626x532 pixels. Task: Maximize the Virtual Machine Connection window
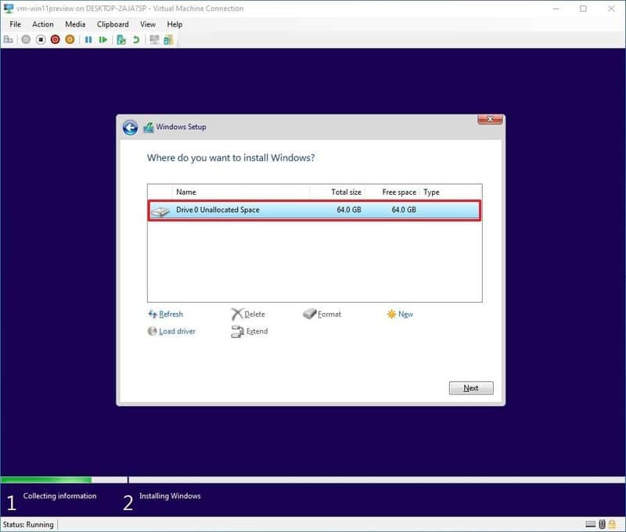(x=583, y=9)
